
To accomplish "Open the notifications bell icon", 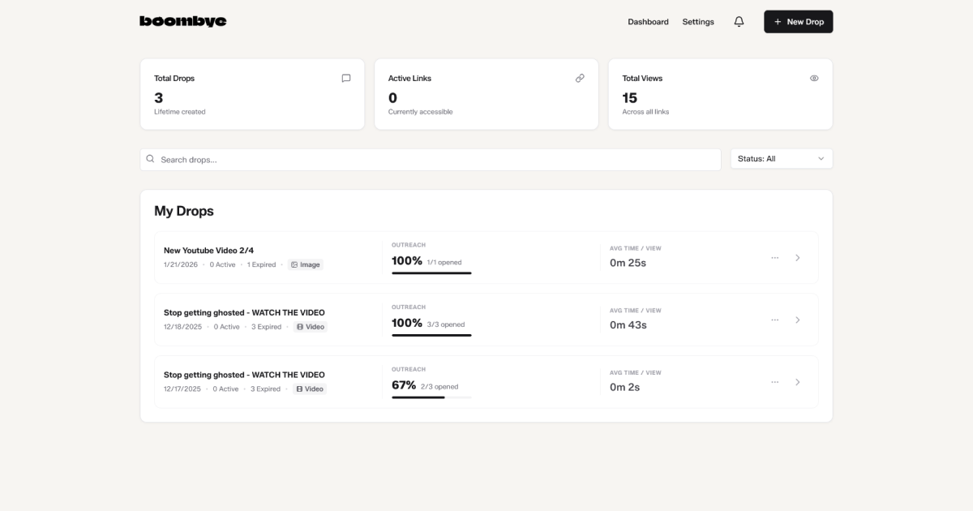I will coord(739,21).
